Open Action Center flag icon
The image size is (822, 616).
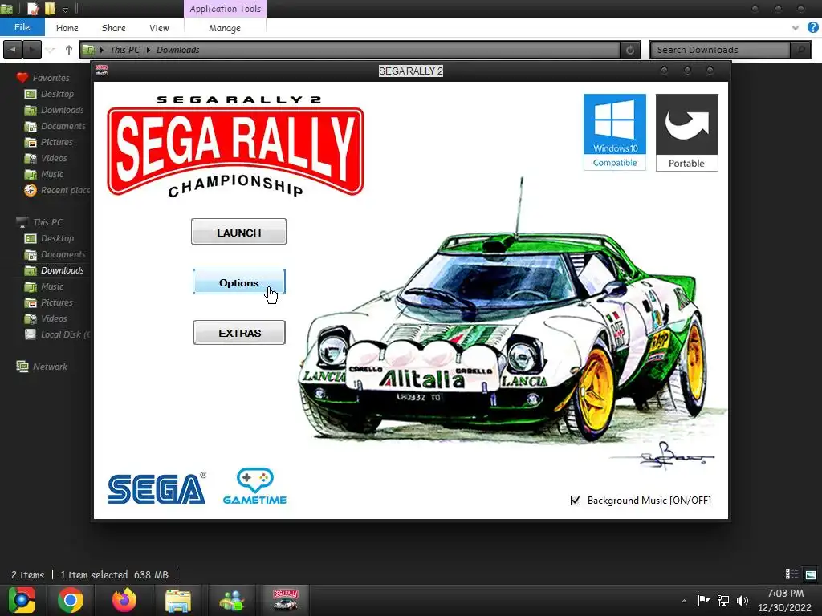[703, 600]
